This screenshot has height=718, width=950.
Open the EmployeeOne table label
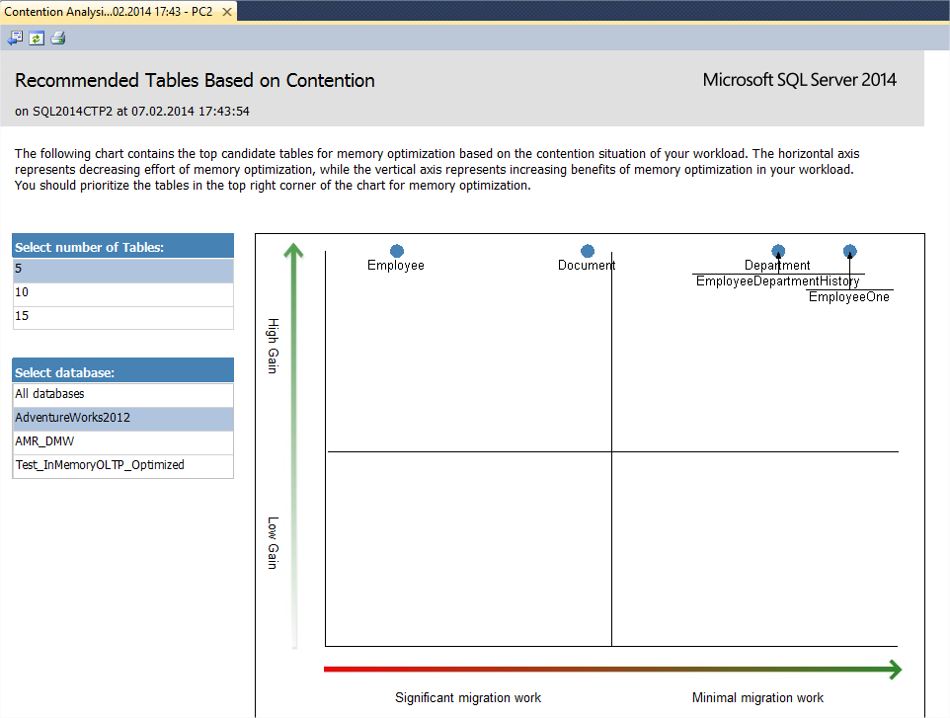click(x=849, y=297)
